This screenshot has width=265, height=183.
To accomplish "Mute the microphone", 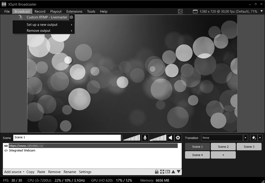I will click(145, 138).
